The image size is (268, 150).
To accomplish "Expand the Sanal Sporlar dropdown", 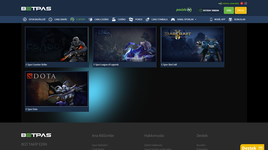I will [x=187, y=19].
